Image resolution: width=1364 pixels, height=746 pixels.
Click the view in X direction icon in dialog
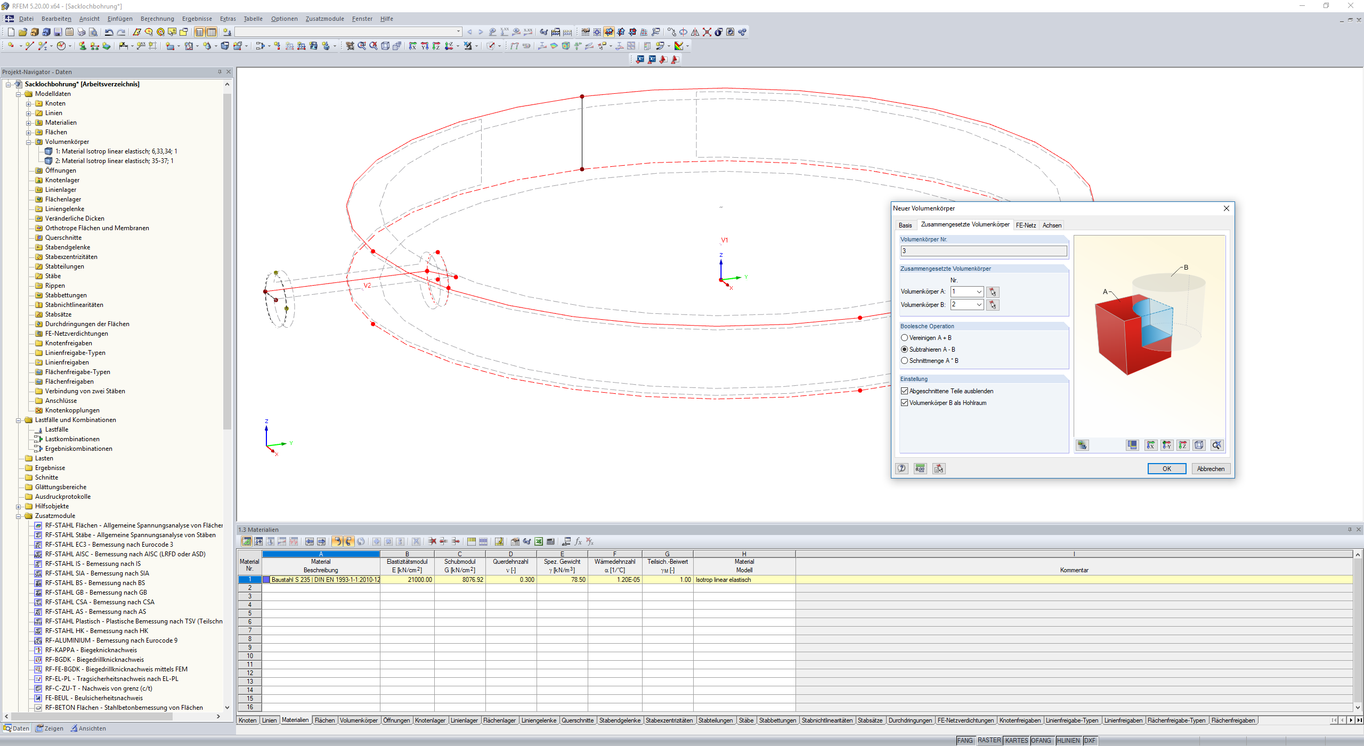[x=1150, y=445]
